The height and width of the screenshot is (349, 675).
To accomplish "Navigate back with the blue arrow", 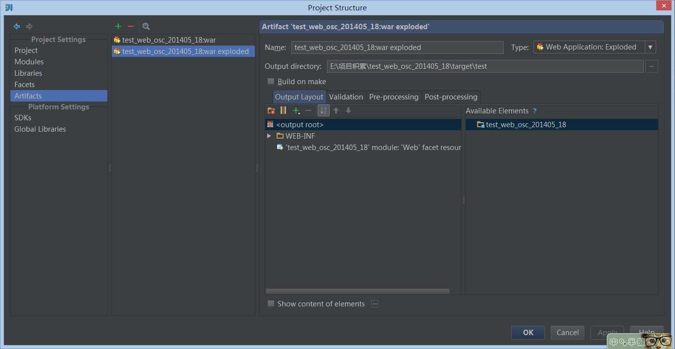I will (x=17, y=26).
